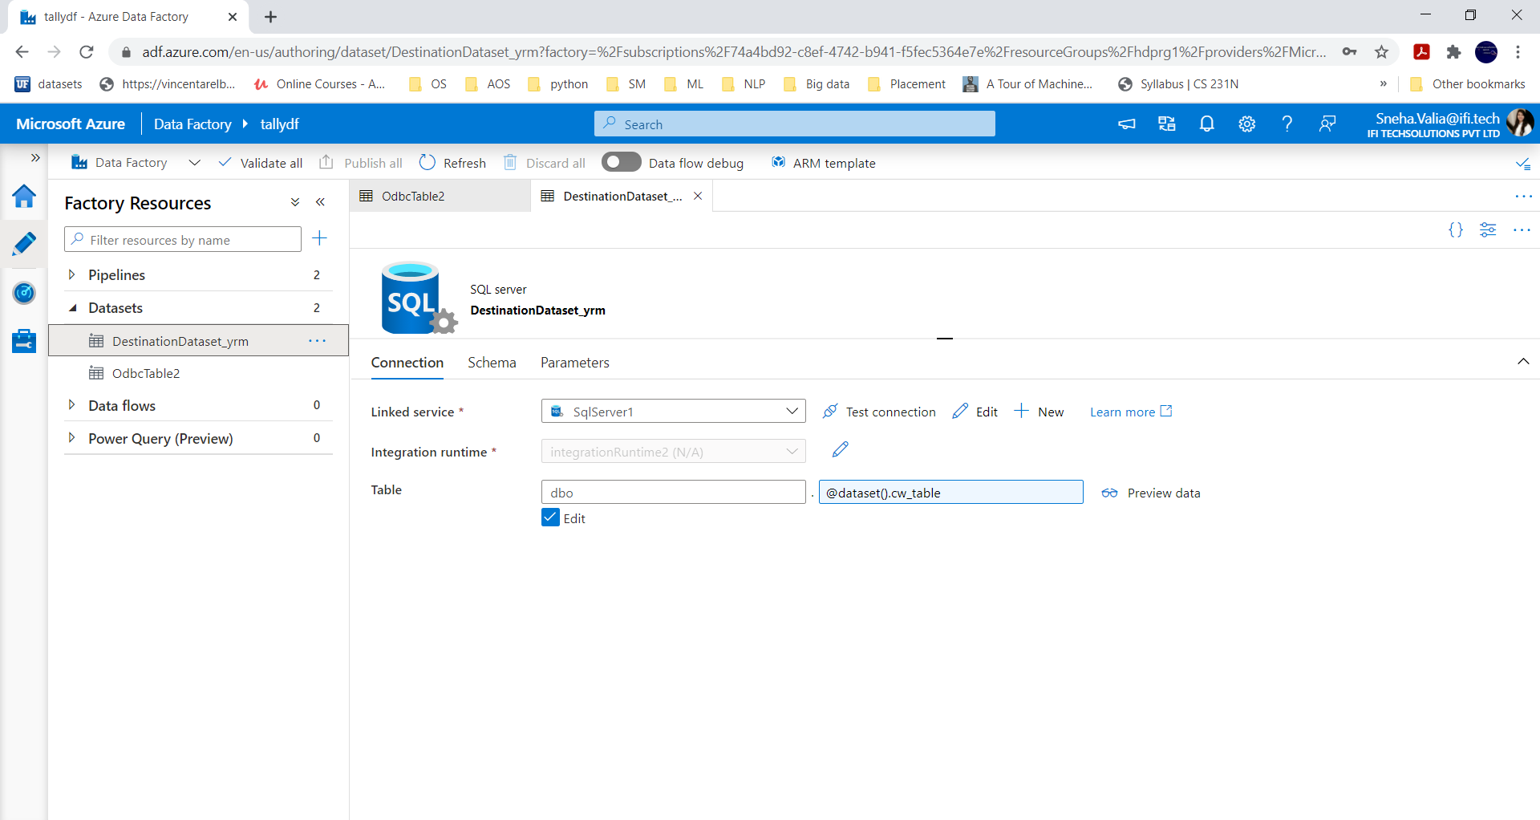Open the python bookmarks folder
Screen dimensions: 1540x820
[x=558, y=84]
